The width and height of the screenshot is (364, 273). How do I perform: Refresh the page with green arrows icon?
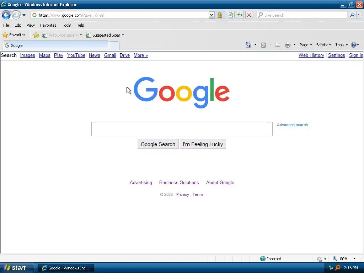(x=240, y=15)
